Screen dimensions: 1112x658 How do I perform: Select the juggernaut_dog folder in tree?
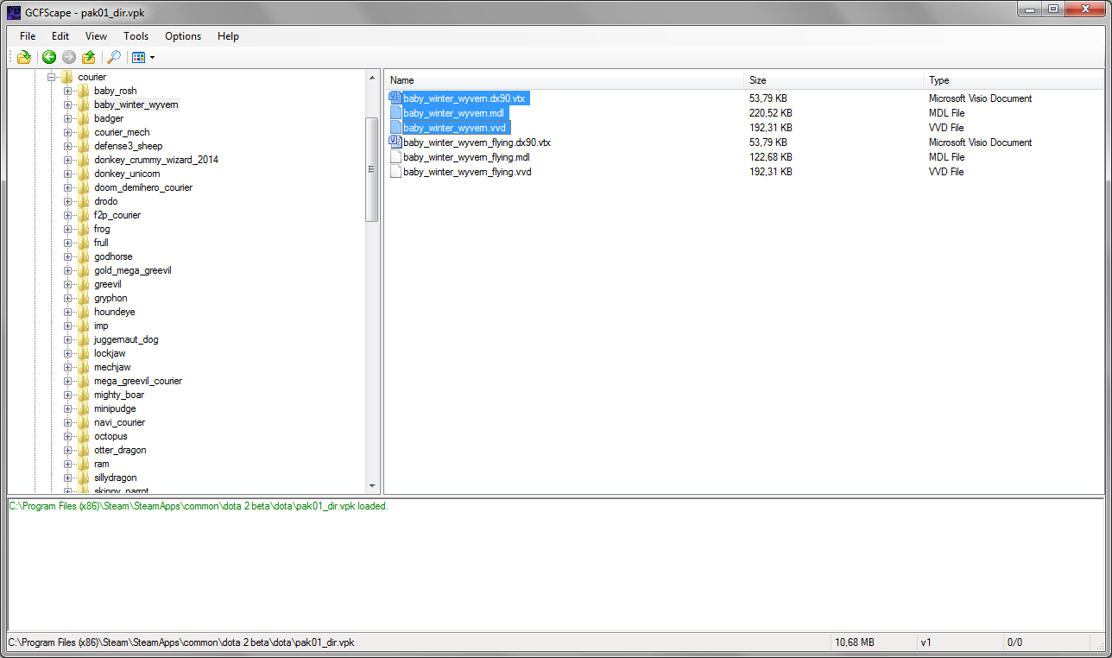tap(126, 339)
